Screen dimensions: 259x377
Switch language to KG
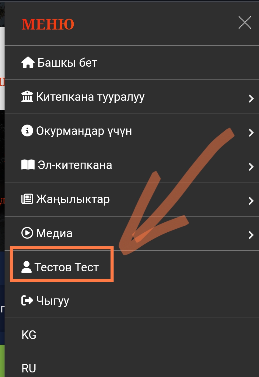click(29, 335)
